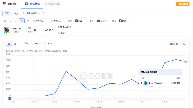The image size is (193, 108).
Task: Open the 地区 region dropdown
Action: pyautogui.click(x=102, y=21)
